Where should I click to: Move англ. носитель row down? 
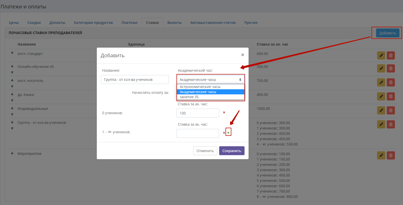[x=12, y=86]
